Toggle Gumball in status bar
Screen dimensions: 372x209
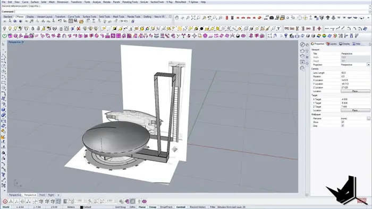point(181,207)
